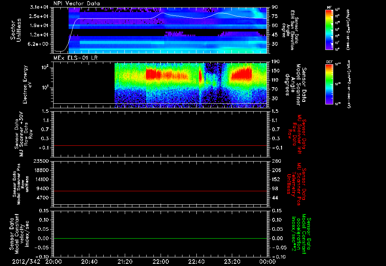This screenshot has width=386, height=266.
Task: Click the '1.9e+01' sector tick value
Action: coord(40,26)
